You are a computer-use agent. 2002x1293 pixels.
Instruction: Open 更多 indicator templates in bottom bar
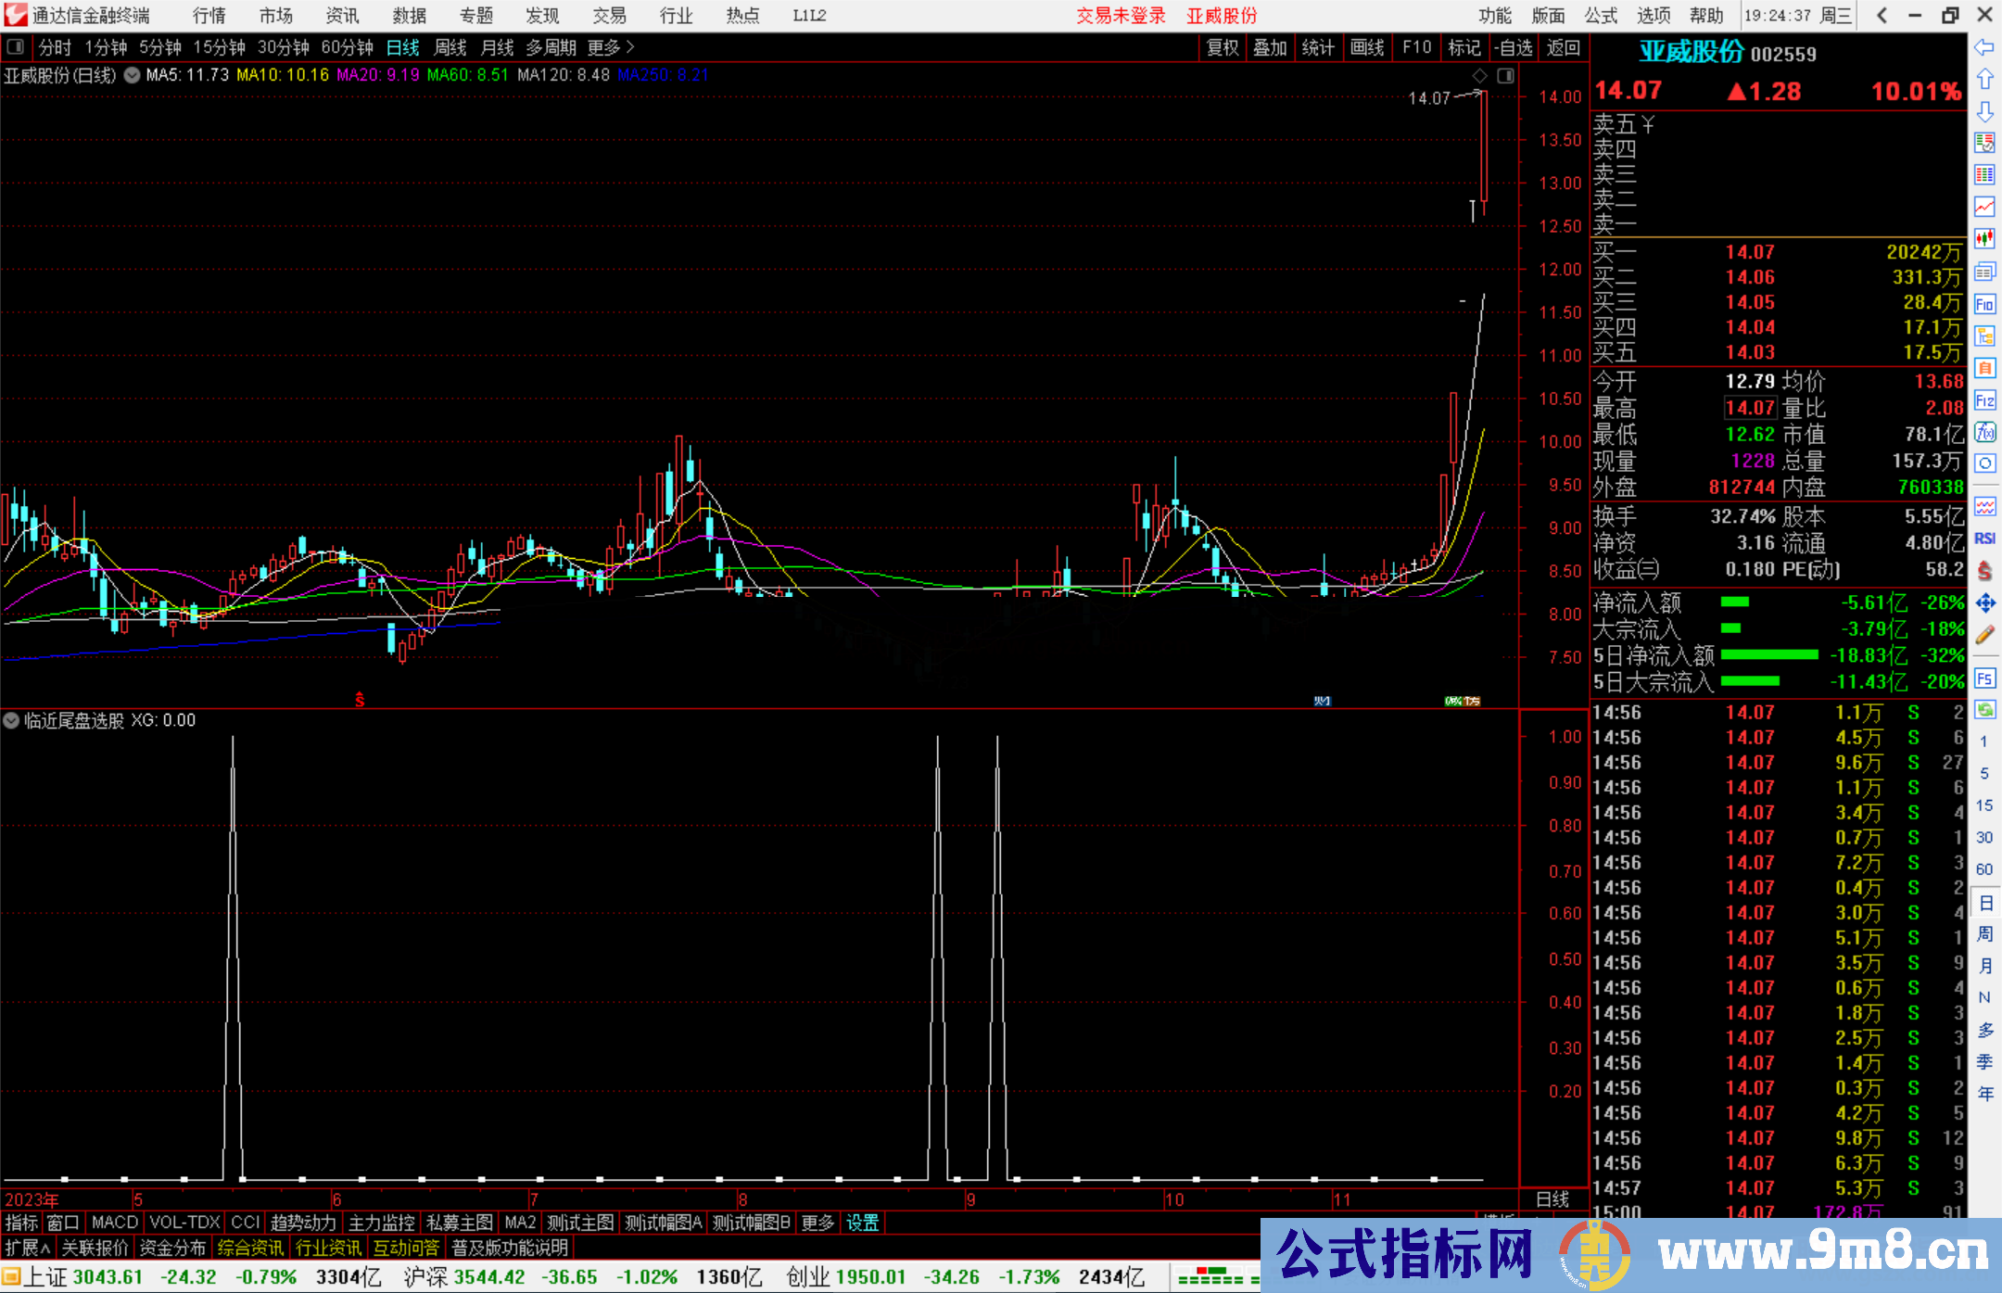tap(817, 1223)
